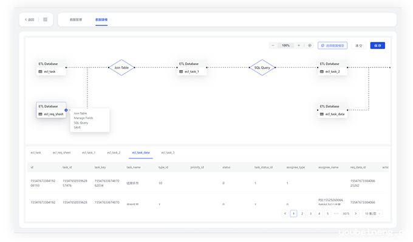
Task: Go to page 4 in pagination
Action: (x=319, y=213)
